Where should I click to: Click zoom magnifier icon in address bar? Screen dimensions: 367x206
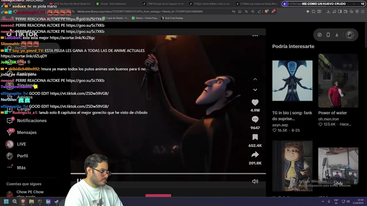point(253,11)
